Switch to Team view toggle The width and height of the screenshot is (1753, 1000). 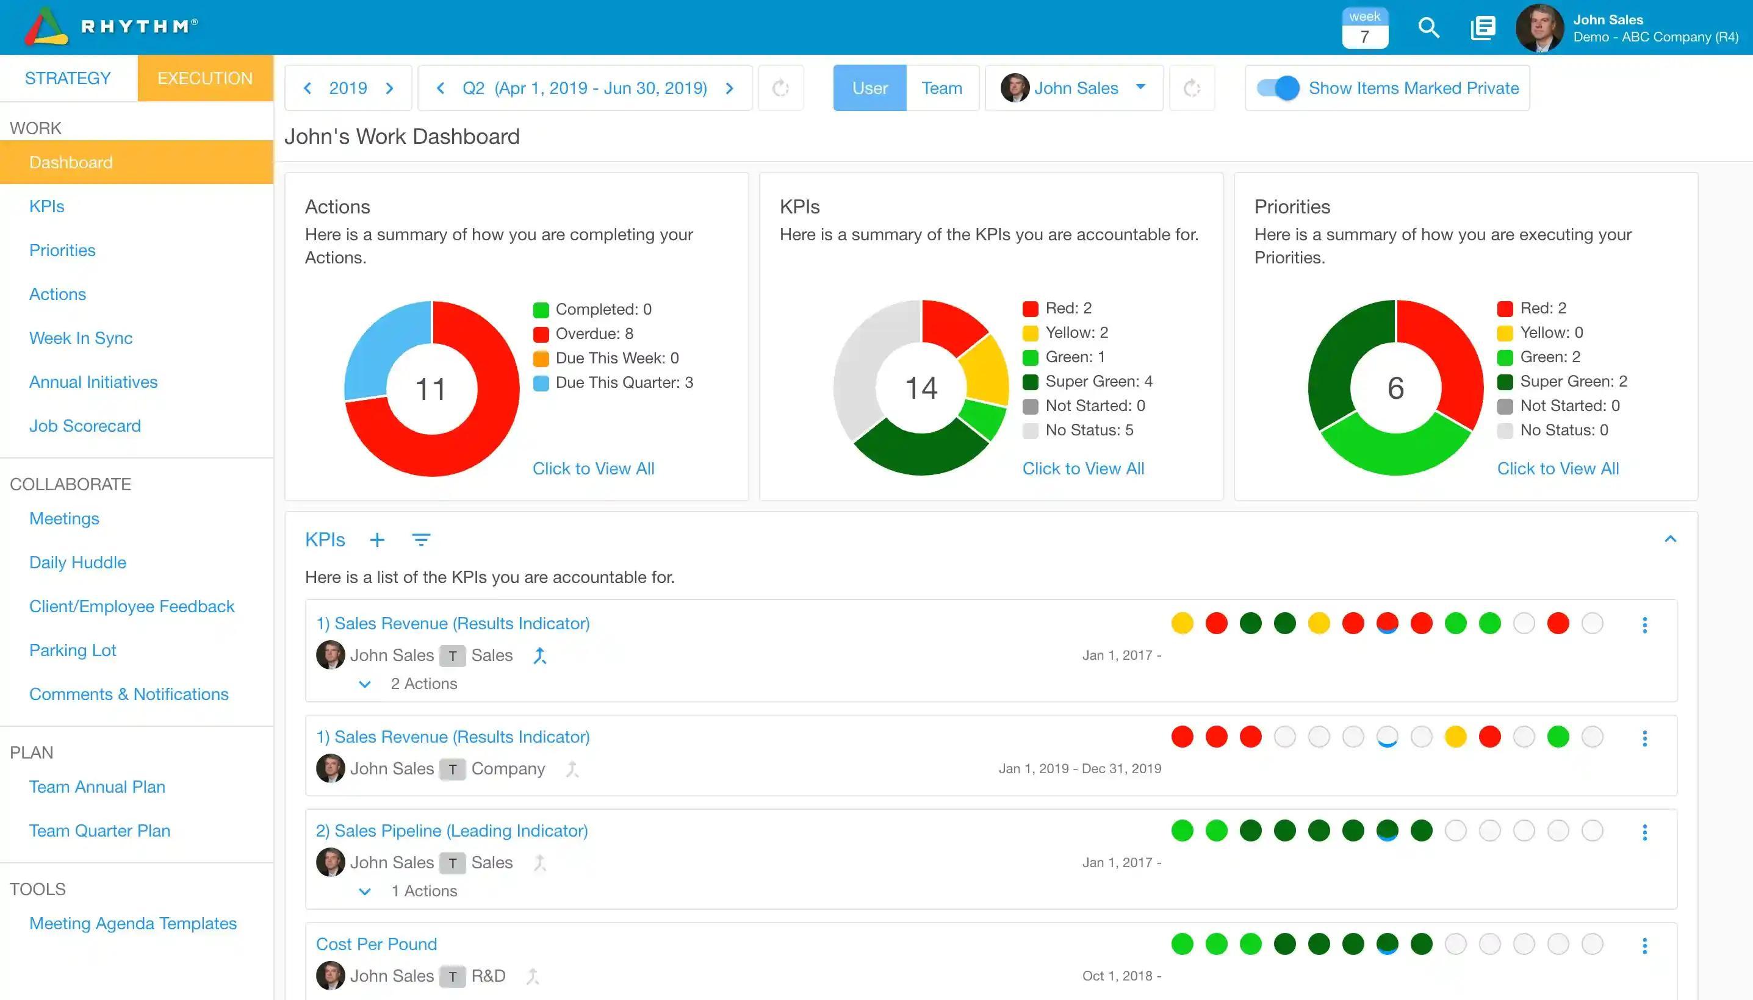941,88
